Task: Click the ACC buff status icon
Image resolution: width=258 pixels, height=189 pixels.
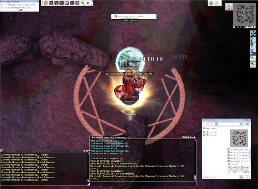Action: [253, 52]
